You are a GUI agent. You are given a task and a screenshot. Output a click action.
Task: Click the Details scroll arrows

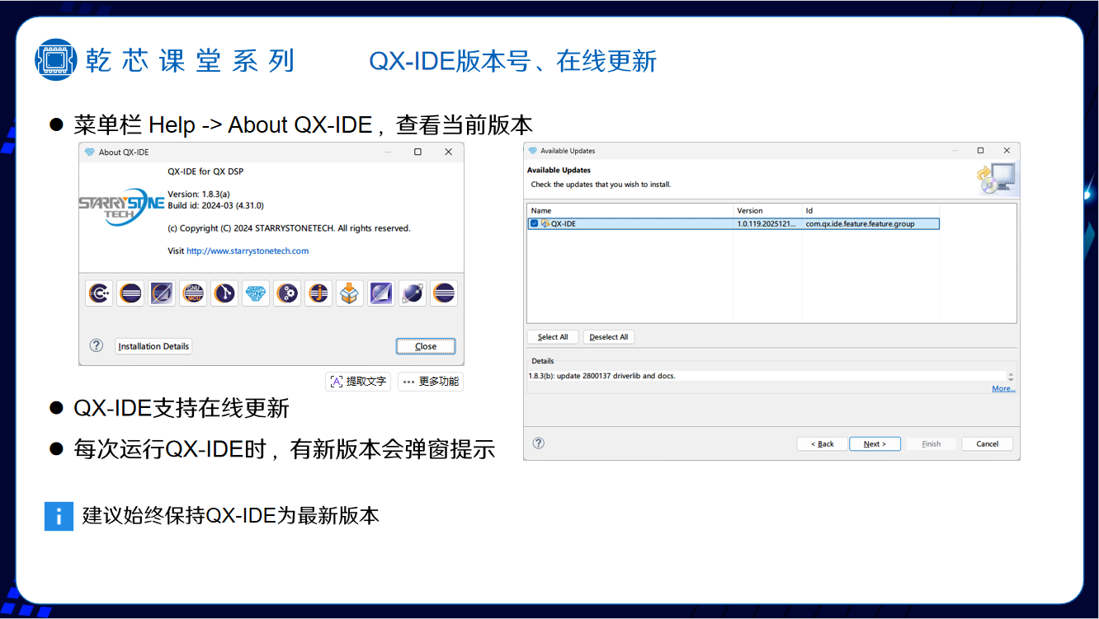(x=1011, y=376)
